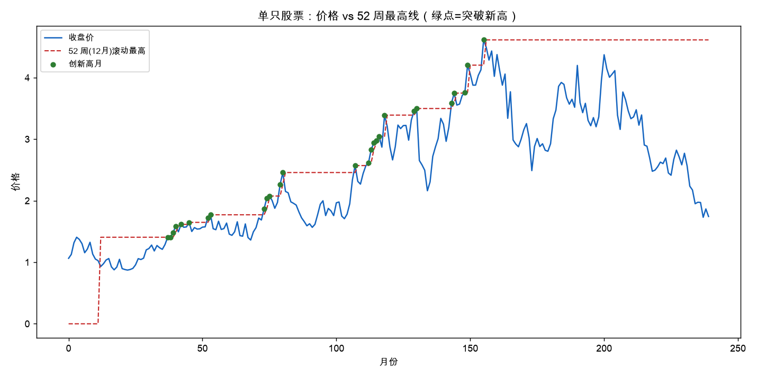The height and width of the screenshot is (378, 757).
Task: Click the blue line sample in the legend
Action: click(53, 38)
